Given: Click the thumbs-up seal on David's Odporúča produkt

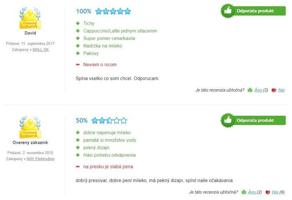Looking at the screenshot, I should [x=227, y=11].
